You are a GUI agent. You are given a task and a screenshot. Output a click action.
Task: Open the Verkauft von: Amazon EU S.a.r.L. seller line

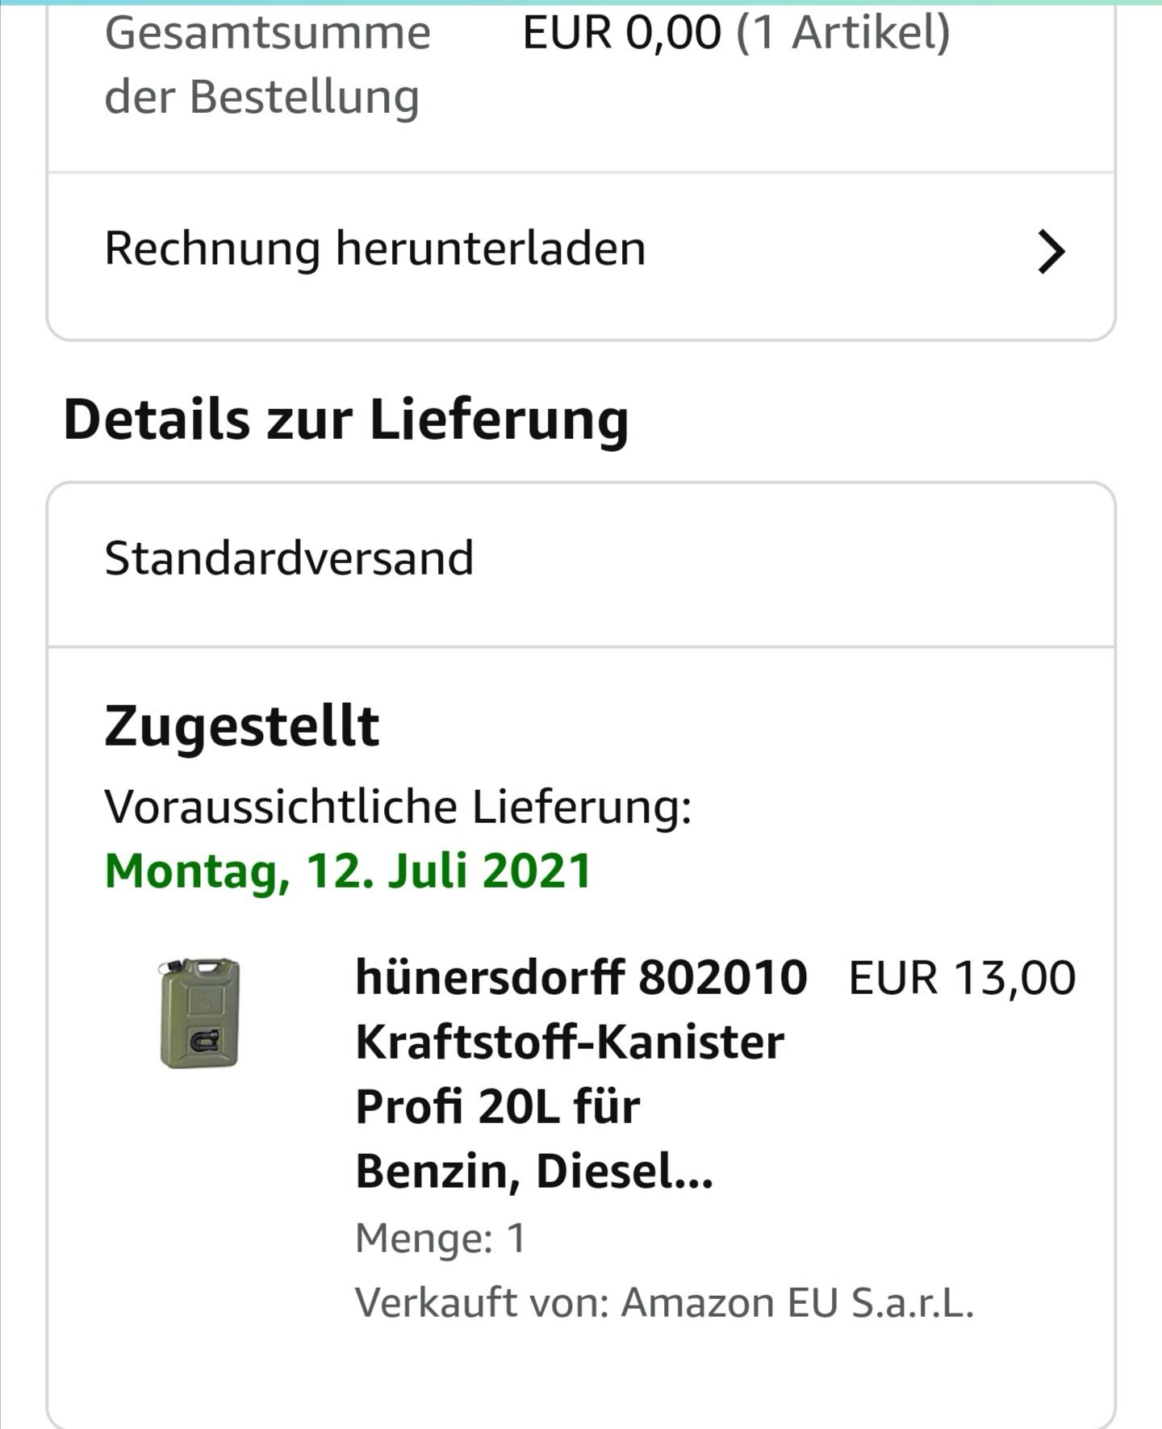tap(665, 1302)
